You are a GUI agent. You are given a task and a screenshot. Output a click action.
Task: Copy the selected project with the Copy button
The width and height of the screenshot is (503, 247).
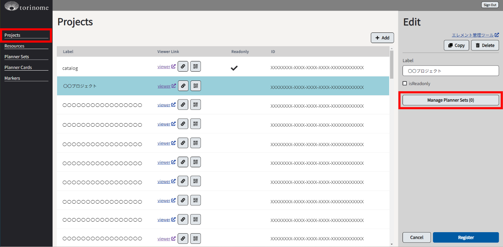pyautogui.click(x=456, y=45)
